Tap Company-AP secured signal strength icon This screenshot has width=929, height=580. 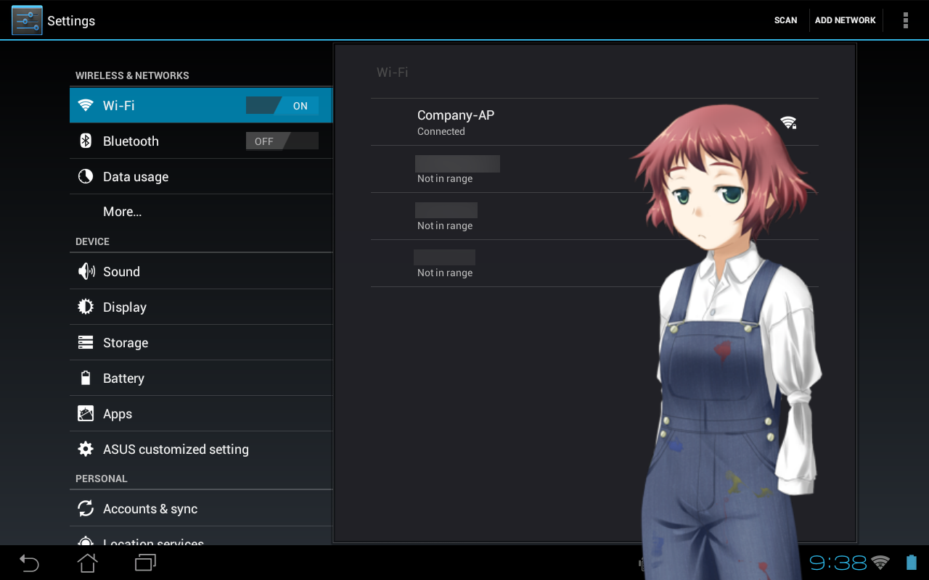click(788, 122)
